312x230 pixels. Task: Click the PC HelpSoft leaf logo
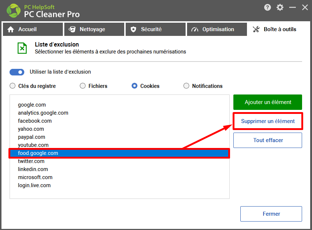(13, 11)
